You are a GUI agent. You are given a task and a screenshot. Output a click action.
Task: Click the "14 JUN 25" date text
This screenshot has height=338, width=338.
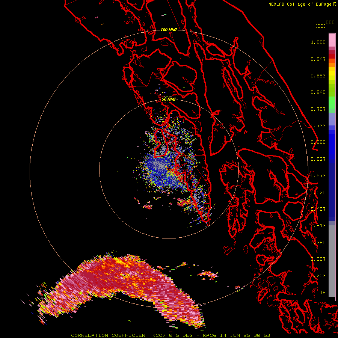(235, 335)
